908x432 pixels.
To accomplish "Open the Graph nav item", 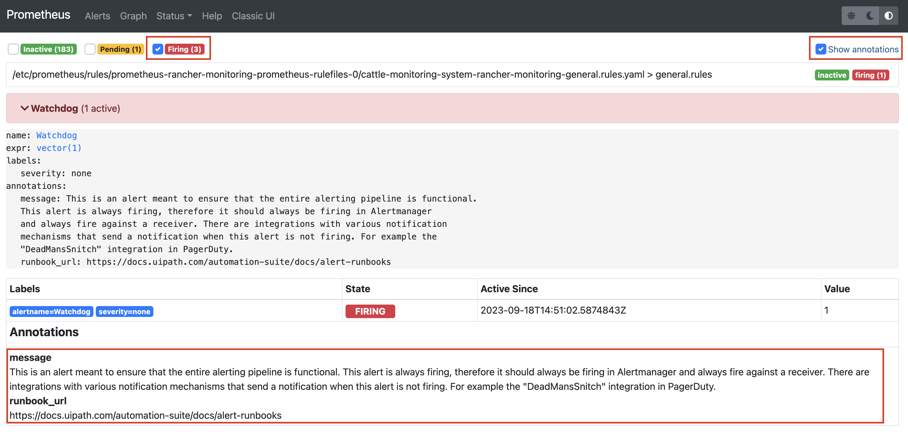I will 133,16.
